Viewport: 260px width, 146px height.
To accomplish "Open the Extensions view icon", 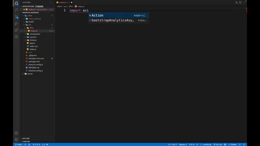I will 16,30.
